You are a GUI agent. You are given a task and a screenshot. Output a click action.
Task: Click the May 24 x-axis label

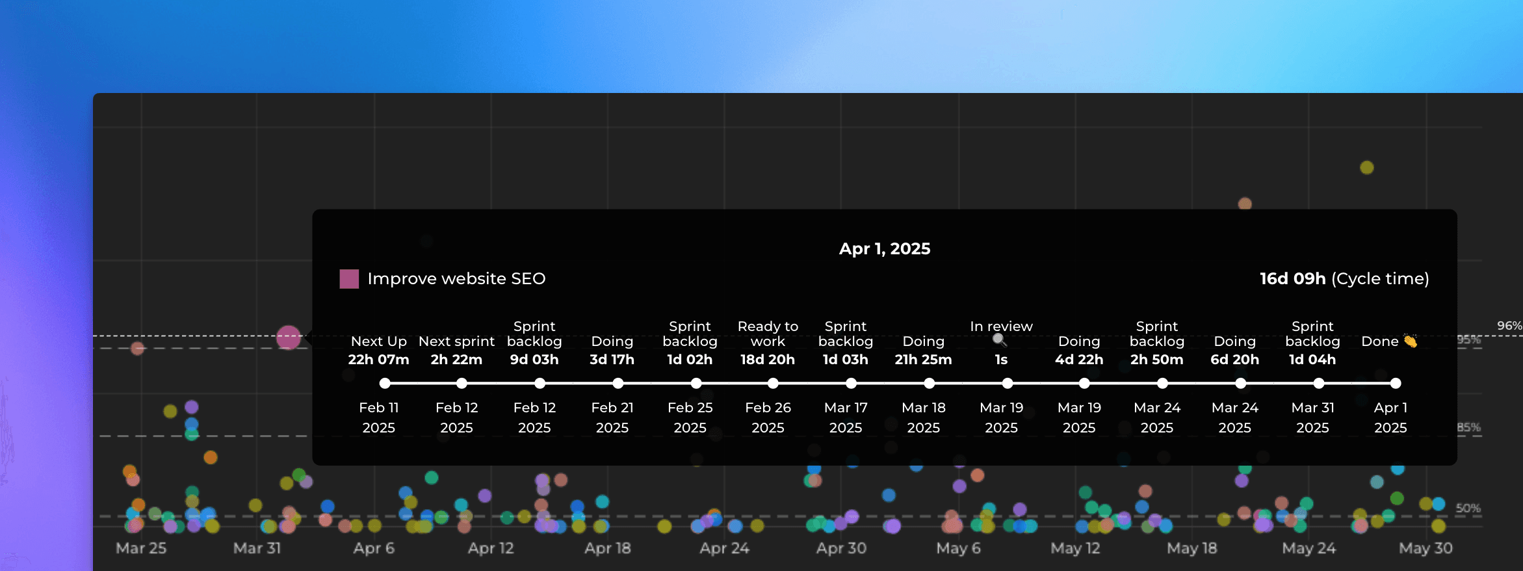pyautogui.click(x=1309, y=548)
